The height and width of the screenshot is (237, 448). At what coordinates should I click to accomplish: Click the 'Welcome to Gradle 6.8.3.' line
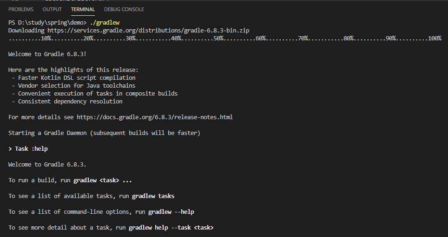pos(47,165)
